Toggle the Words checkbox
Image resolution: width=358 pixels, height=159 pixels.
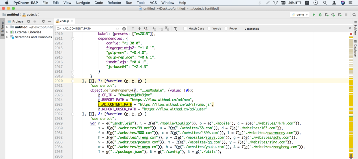coord(209,29)
